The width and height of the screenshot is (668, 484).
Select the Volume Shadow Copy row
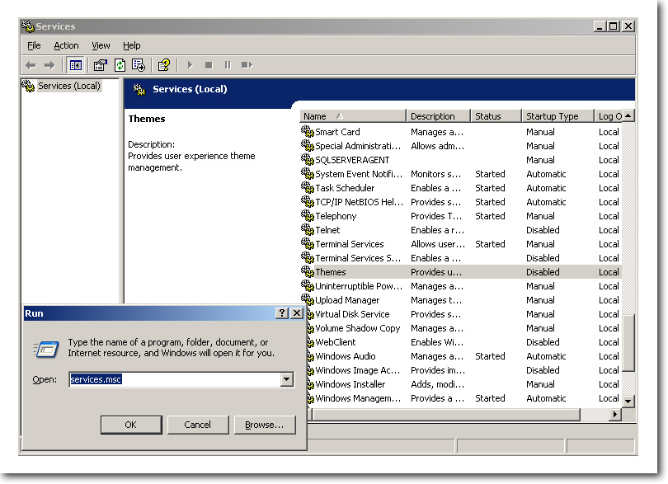click(464, 328)
